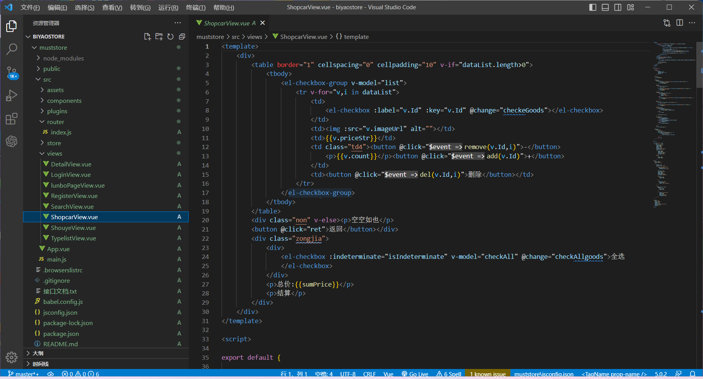Expand the public folder
This screenshot has height=379, width=703.
point(38,69)
